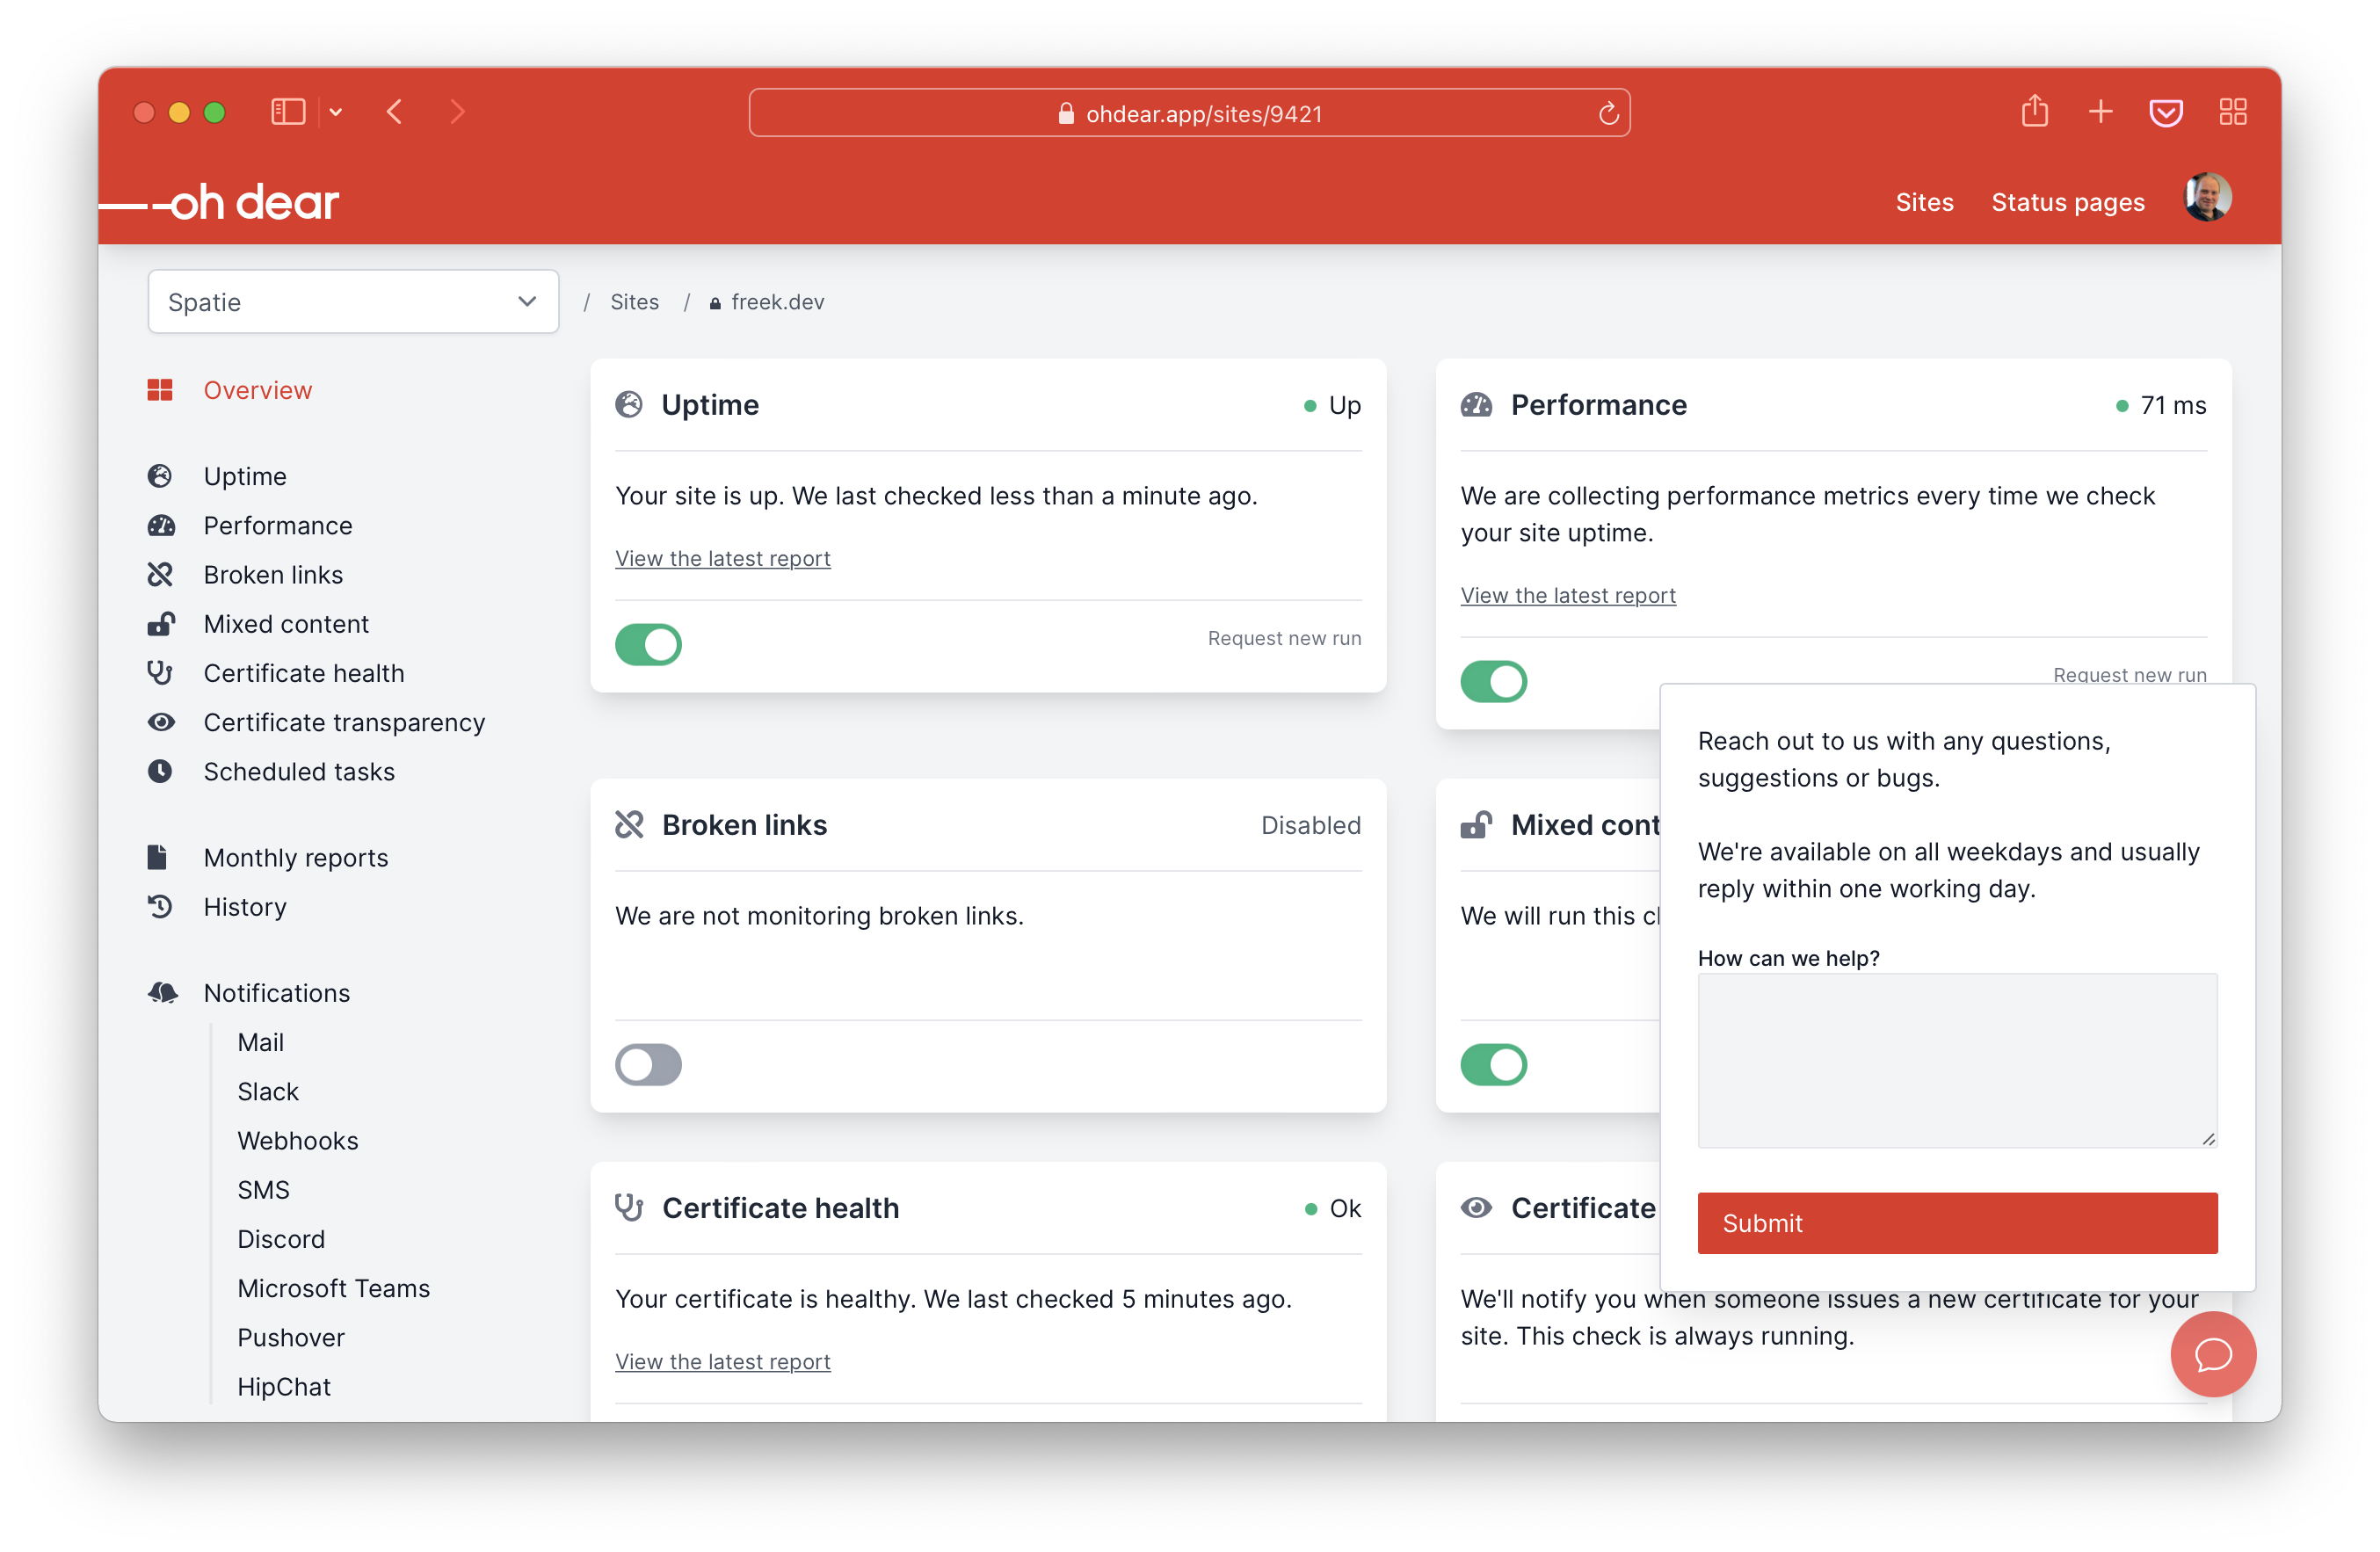Click the History icon in the sidebar

[x=160, y=906]
